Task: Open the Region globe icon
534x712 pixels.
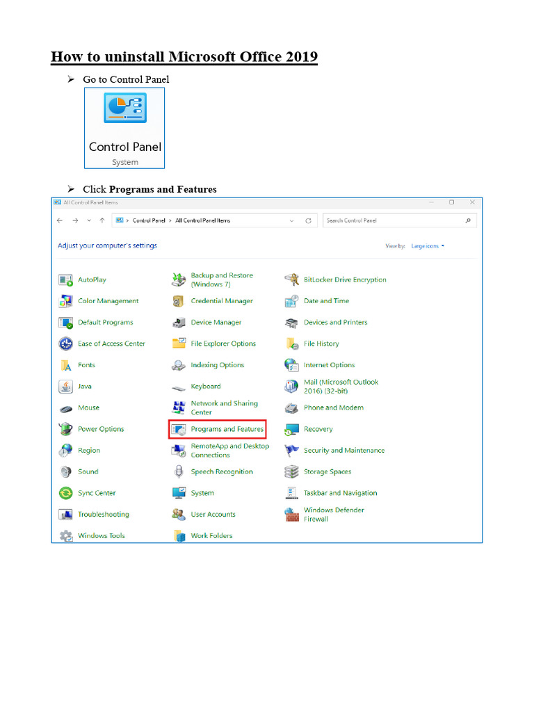Action: tap(66, 451)
